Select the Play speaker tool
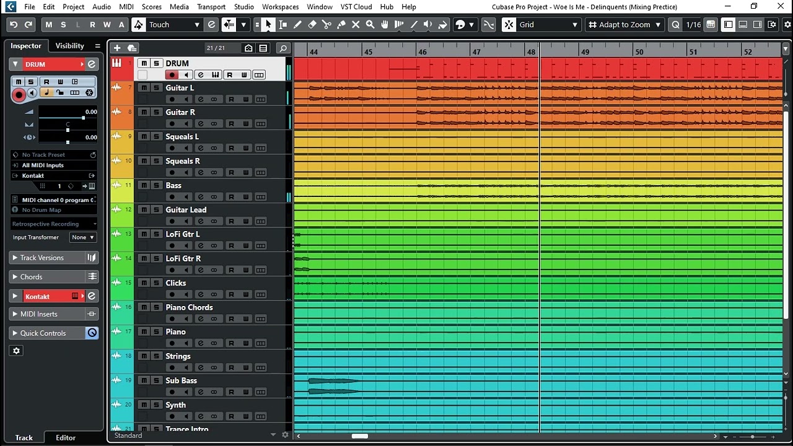The height and width of the screenshot is (446, 793). pos(428,25)
